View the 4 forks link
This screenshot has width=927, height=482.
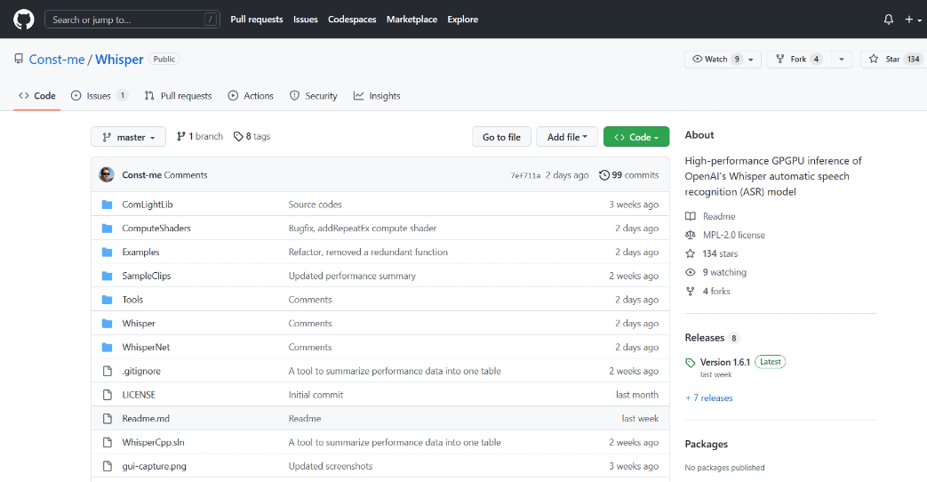click(x=707, y=292)
